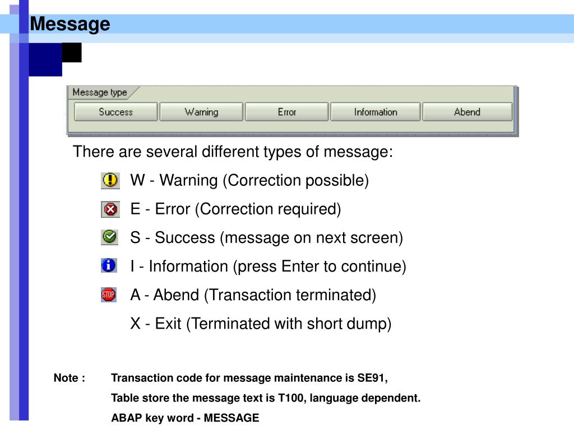Click 'There are several different types of message:' text

[x=233, y=152]
